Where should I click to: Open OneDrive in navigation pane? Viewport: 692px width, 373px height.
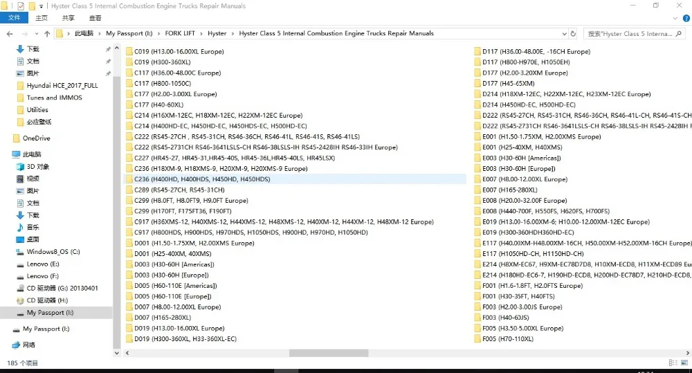click(x=36, y=138)
